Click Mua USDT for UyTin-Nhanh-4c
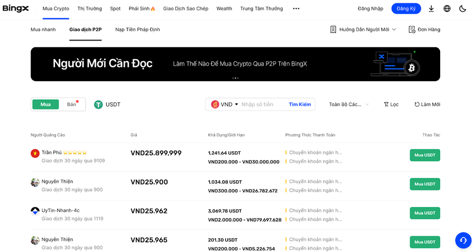The height and width of the screenshot is (252, 473). click(x=425, y=213)
